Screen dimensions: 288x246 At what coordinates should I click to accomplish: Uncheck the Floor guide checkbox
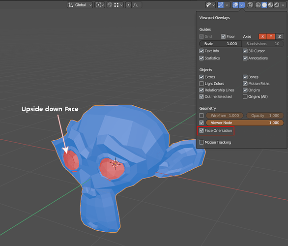click(223, 36)
